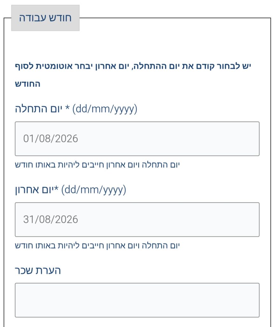Viewport: 278px width, 327px height.
Task: Click the helper text below last day field
Action: 98,246
